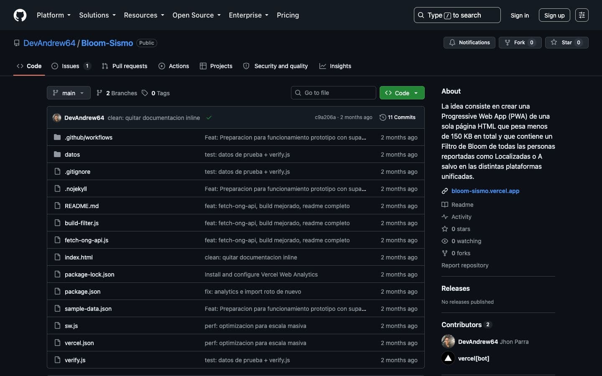Screen dimensions: 602x376
Task: View the 11 Commits history
Action: point(397,117)
